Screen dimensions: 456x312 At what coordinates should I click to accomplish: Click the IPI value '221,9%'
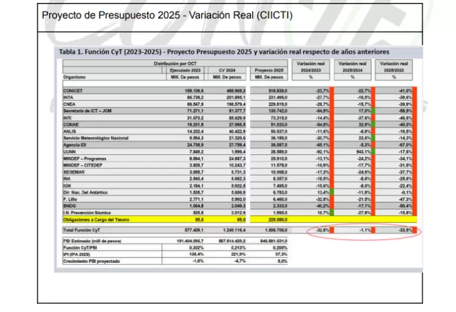click(239, 254)
